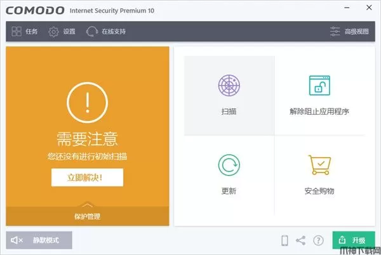
Task: Open 解除阻止应用程序 unlock window icon
Action: [319, 85]
